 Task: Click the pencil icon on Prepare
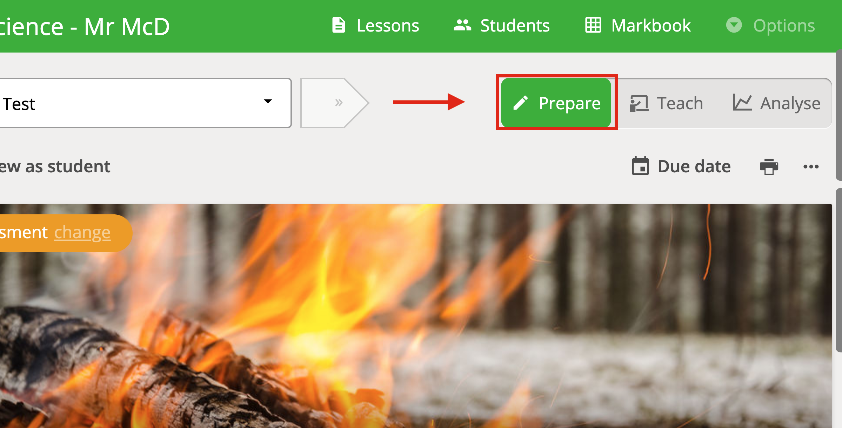[520, 103]
